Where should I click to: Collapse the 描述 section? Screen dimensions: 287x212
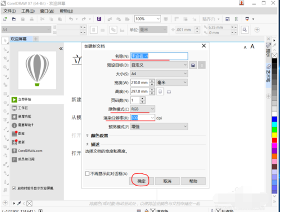point(95,144)
